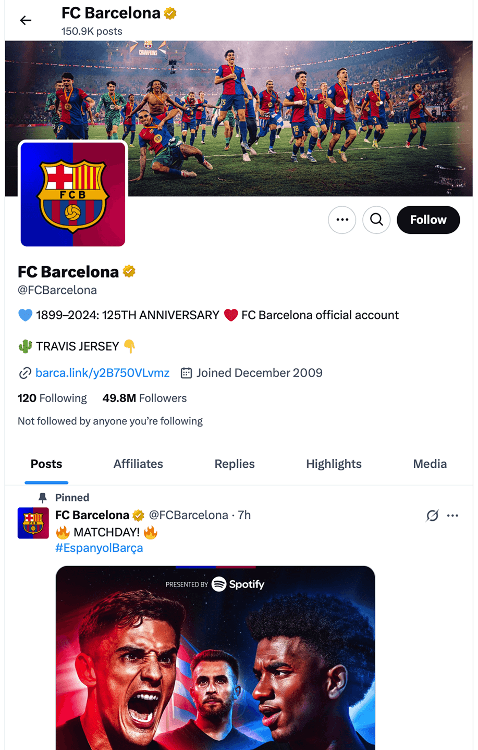The image size is (478, 750).
Task: Select the FC Barcelona profile avatar
Action: point(72,194)
